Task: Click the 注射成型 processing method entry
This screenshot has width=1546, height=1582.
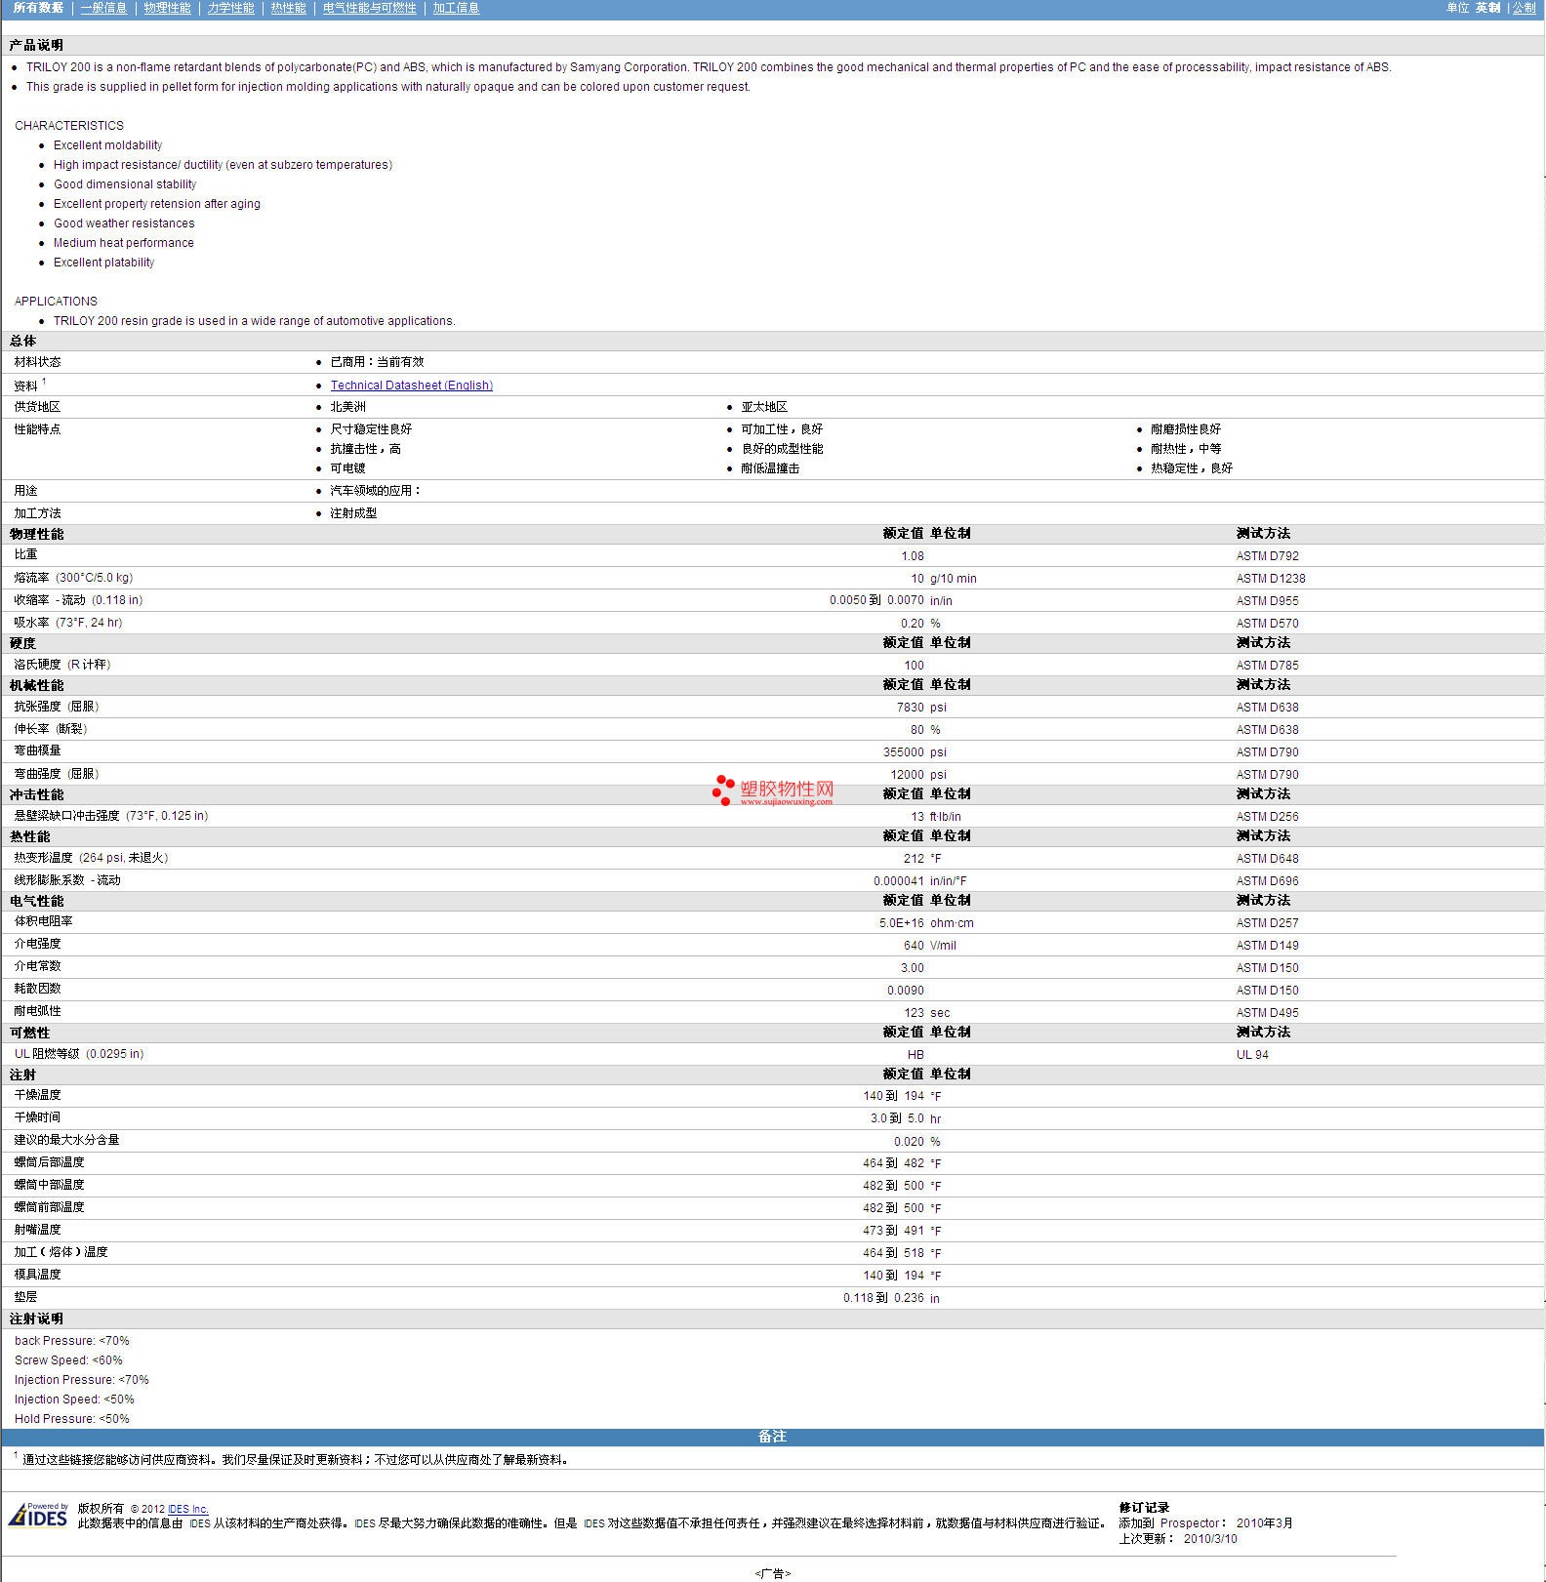Action: pyautogui.click(x=353, y=513)
